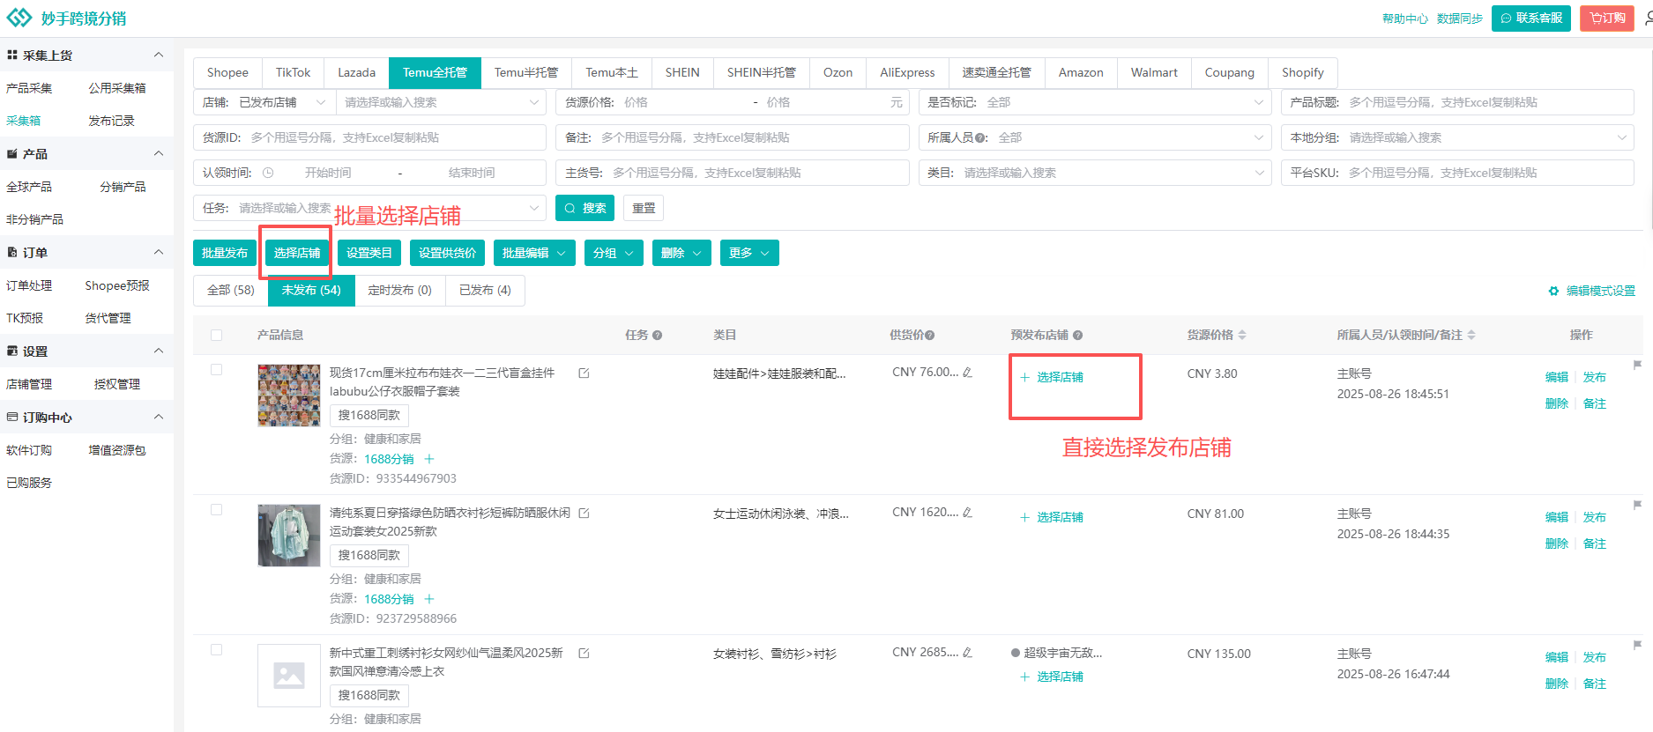This screenshot has height=732, width=1653.
Task: Select checkbox of the green sunscreen shirt product
Action: pos(217,510)
